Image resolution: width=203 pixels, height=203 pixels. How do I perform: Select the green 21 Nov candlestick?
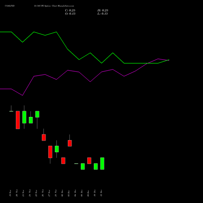pos(24,117)
